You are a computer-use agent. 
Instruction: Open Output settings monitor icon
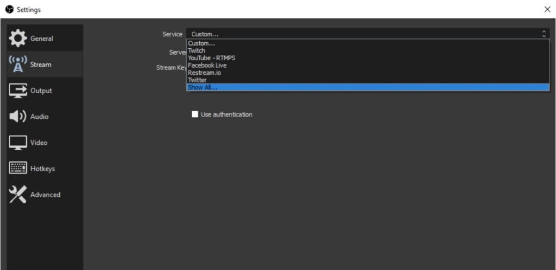[18, 90]
